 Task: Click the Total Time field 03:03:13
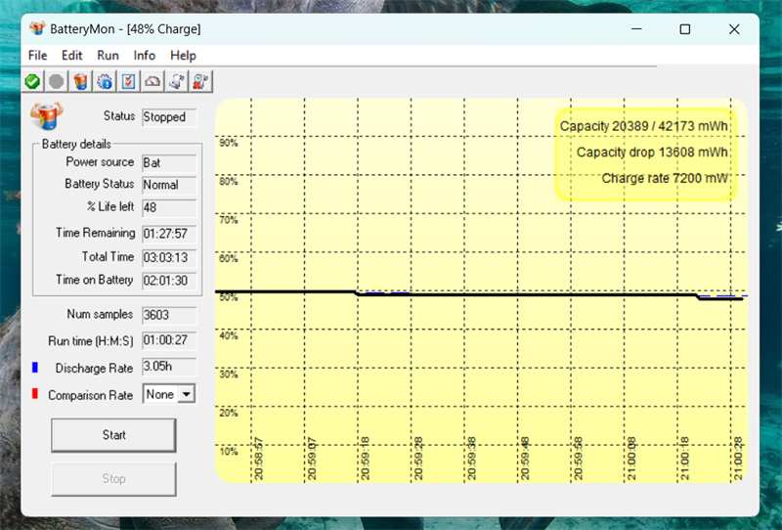click(169, 257)
